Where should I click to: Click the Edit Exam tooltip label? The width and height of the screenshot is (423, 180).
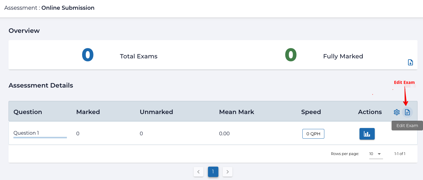(407, 126)
